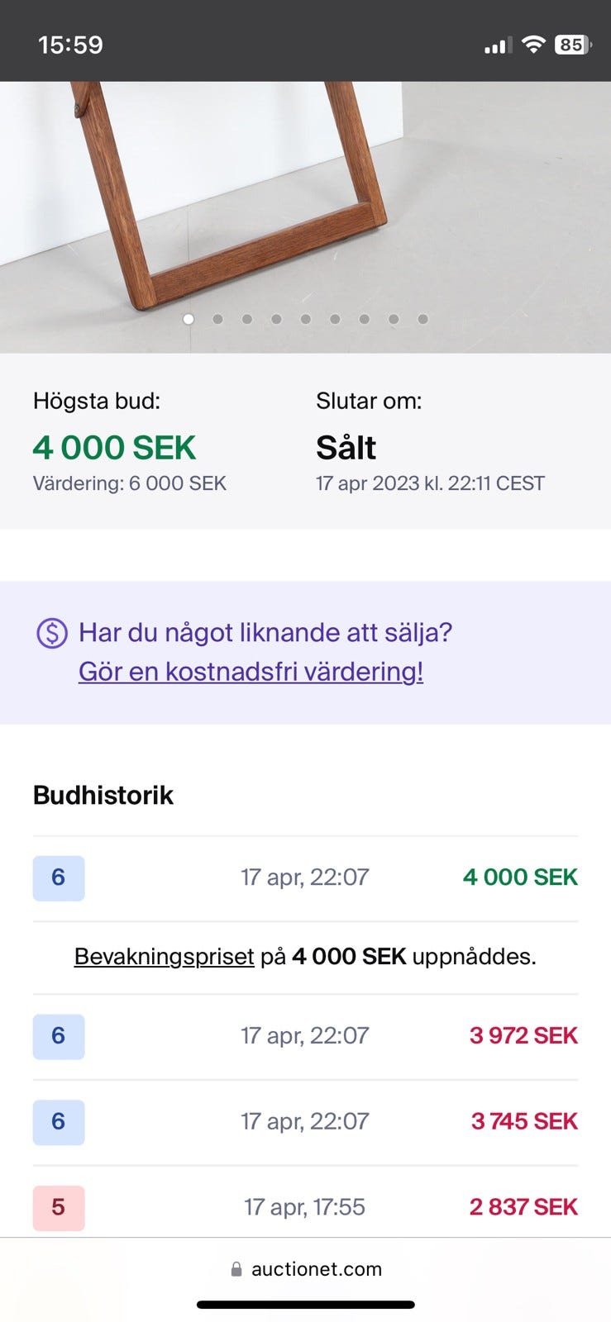This screenshot has height=1322, width=611.
Task: Jump to the second carousel image dot
Action: [x=217, y=319]
